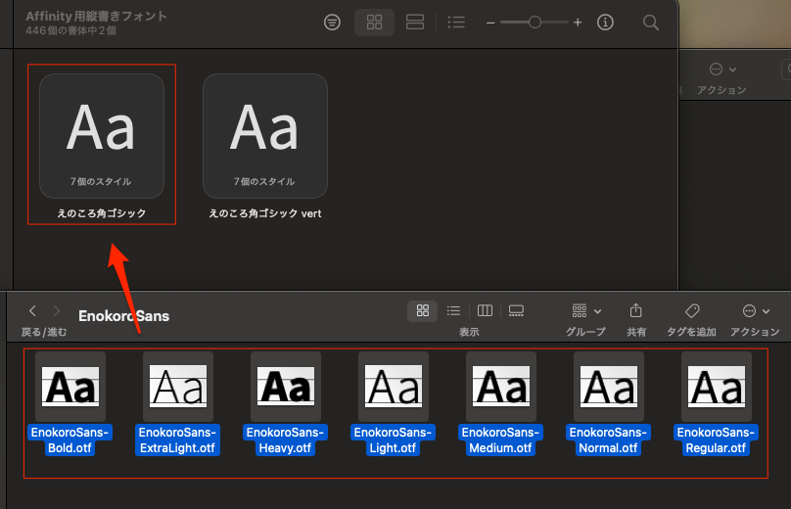Click the add tags icon (タグを追加)

pos(691,311)
